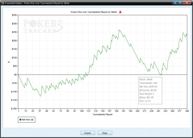
Task: Click the chart title text
Action: point(94,12)
